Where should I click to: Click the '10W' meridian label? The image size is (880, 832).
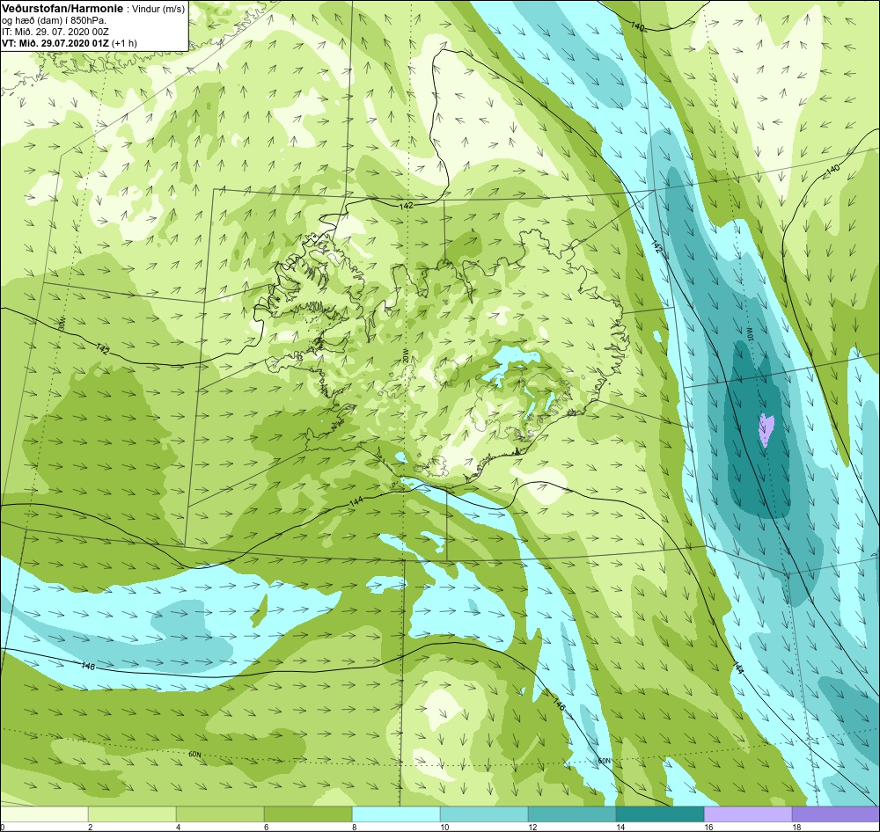pos(749,334)
